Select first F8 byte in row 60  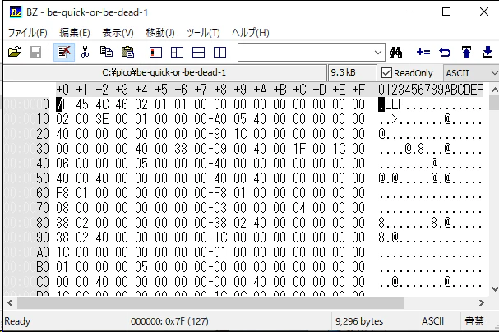[62, 193]
